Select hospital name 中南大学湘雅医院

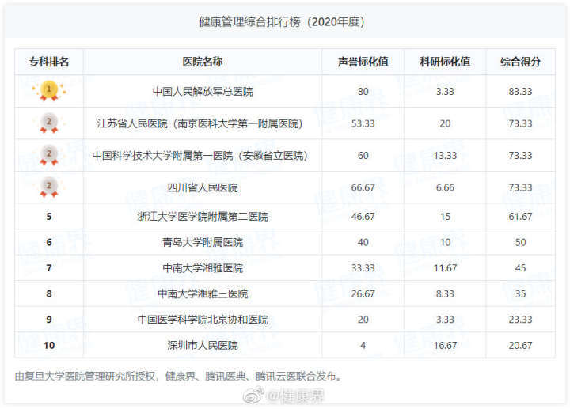pyautogui.click(x=203, y=268)
